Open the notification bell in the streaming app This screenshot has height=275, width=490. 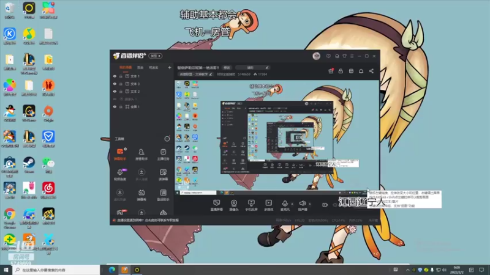361,71
